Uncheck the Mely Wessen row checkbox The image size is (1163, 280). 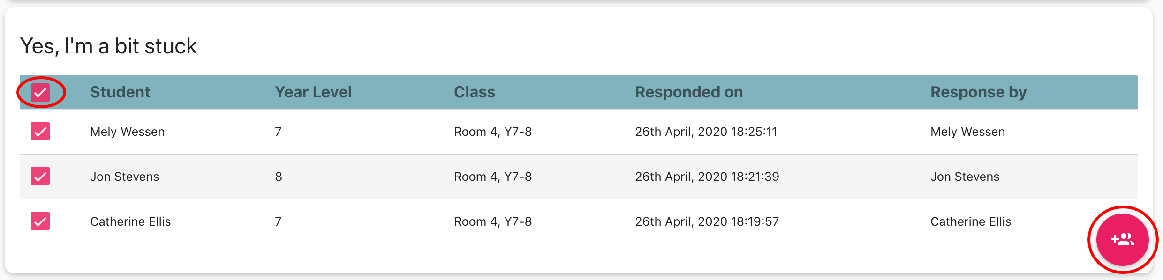click(x=40, y=132)
